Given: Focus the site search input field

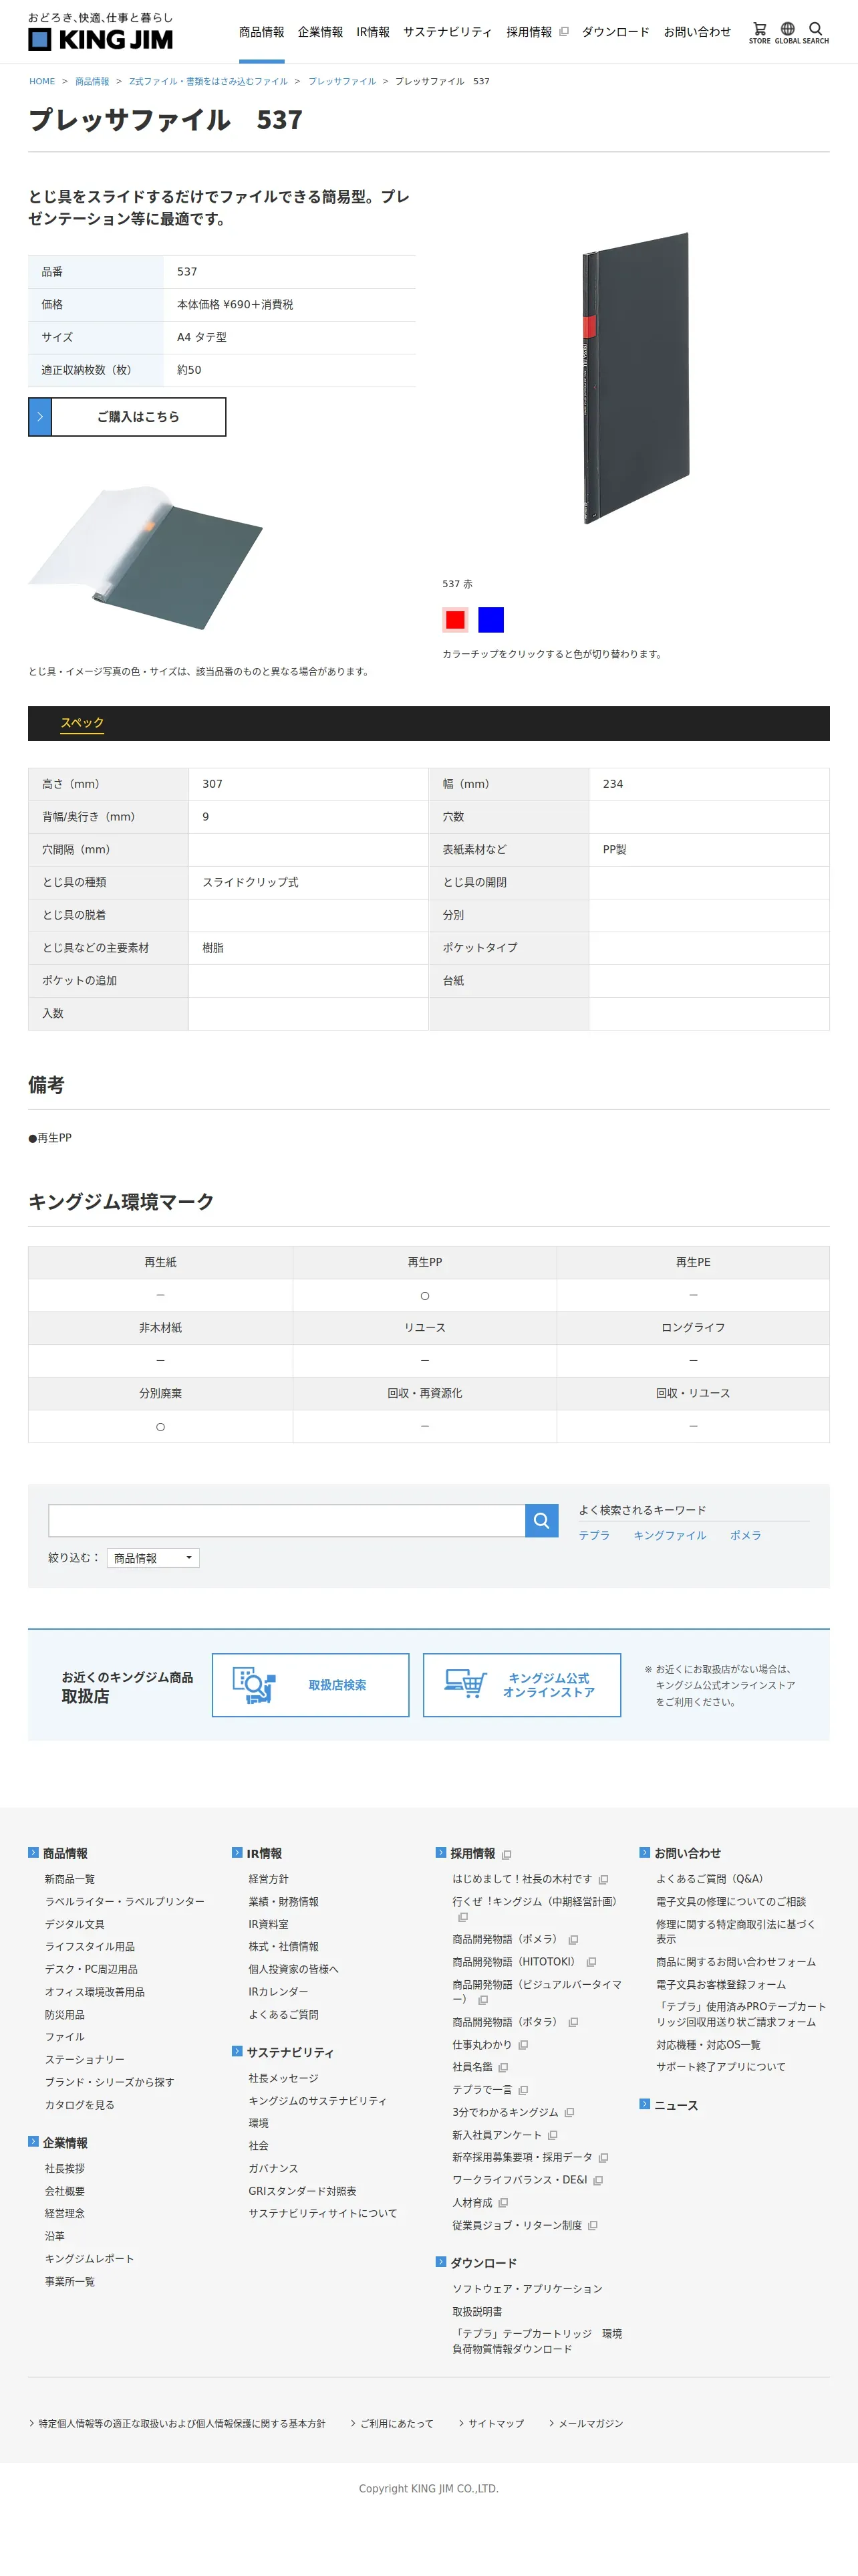Looking at the screenshot, I should tap(287, 1520).
